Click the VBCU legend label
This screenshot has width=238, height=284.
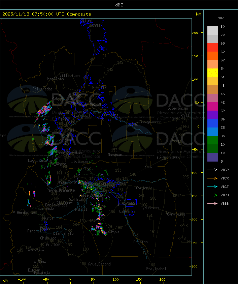coord(225,195)
